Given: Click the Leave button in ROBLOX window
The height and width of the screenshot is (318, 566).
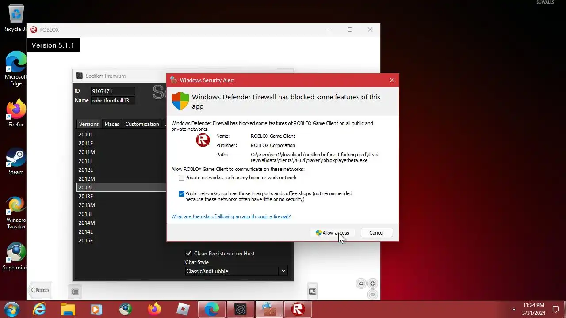Looking at the screenshot, I should pyautogui.click(x=40, y=290).
